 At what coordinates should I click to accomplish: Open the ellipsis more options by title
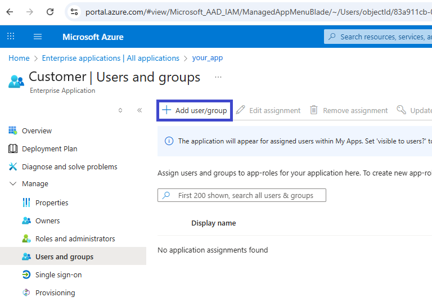pos(218,77)
